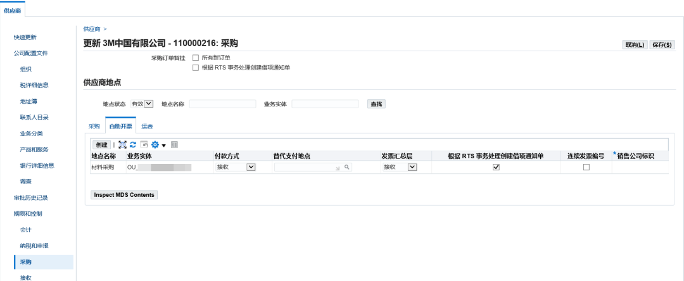Click the 取消(L) button

[x=635, y=45]
